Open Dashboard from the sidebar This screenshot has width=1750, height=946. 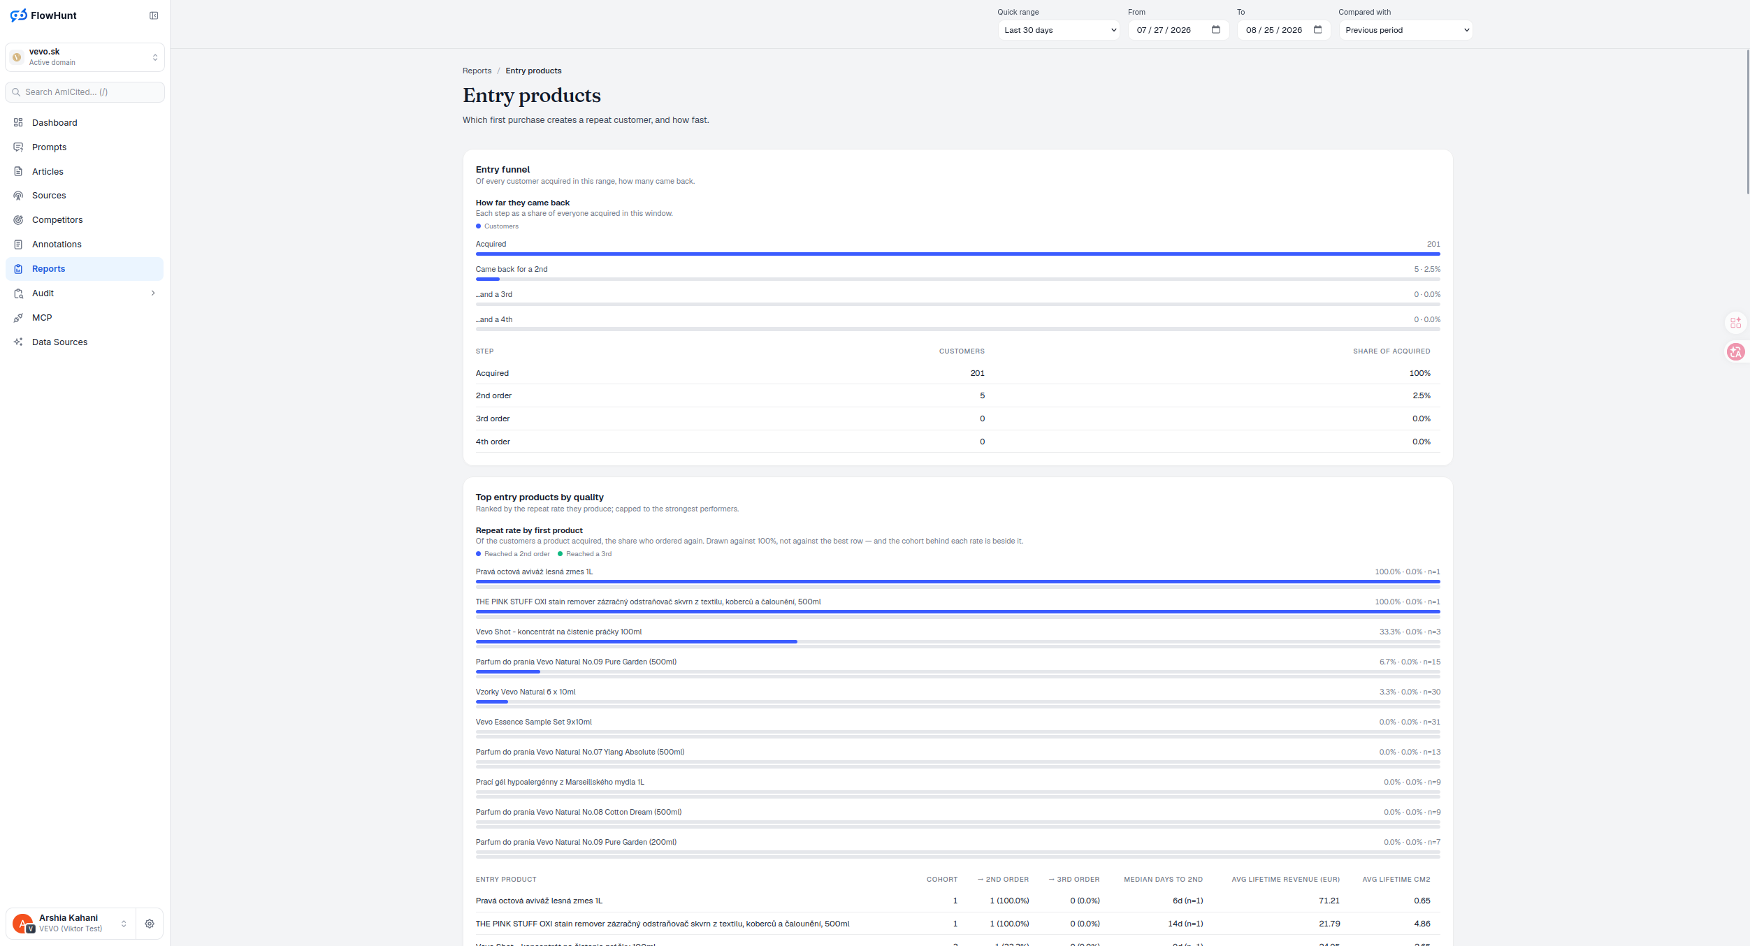click(85, 122)
